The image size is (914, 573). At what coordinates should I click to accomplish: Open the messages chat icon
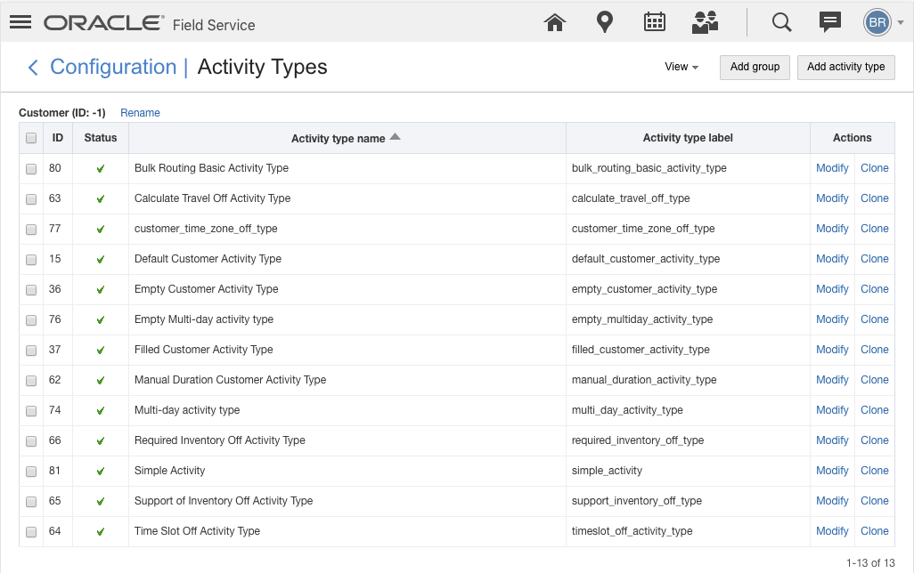tap(829, 21)
